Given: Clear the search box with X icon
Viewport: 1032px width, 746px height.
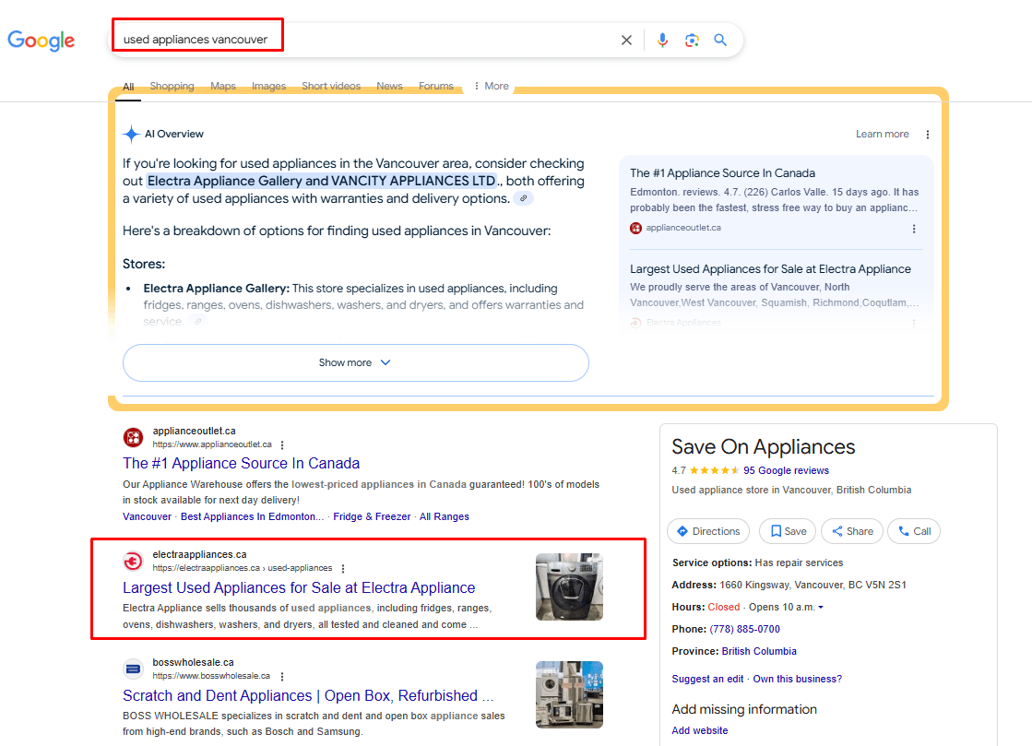Looking at the screenshot, I should [x=626, y=41].
